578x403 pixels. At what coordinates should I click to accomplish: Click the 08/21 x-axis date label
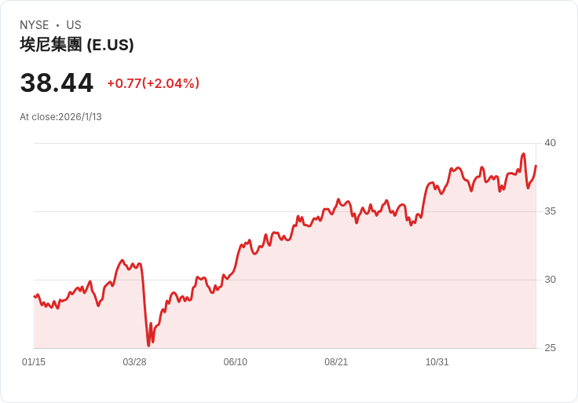tap(336, 362)
